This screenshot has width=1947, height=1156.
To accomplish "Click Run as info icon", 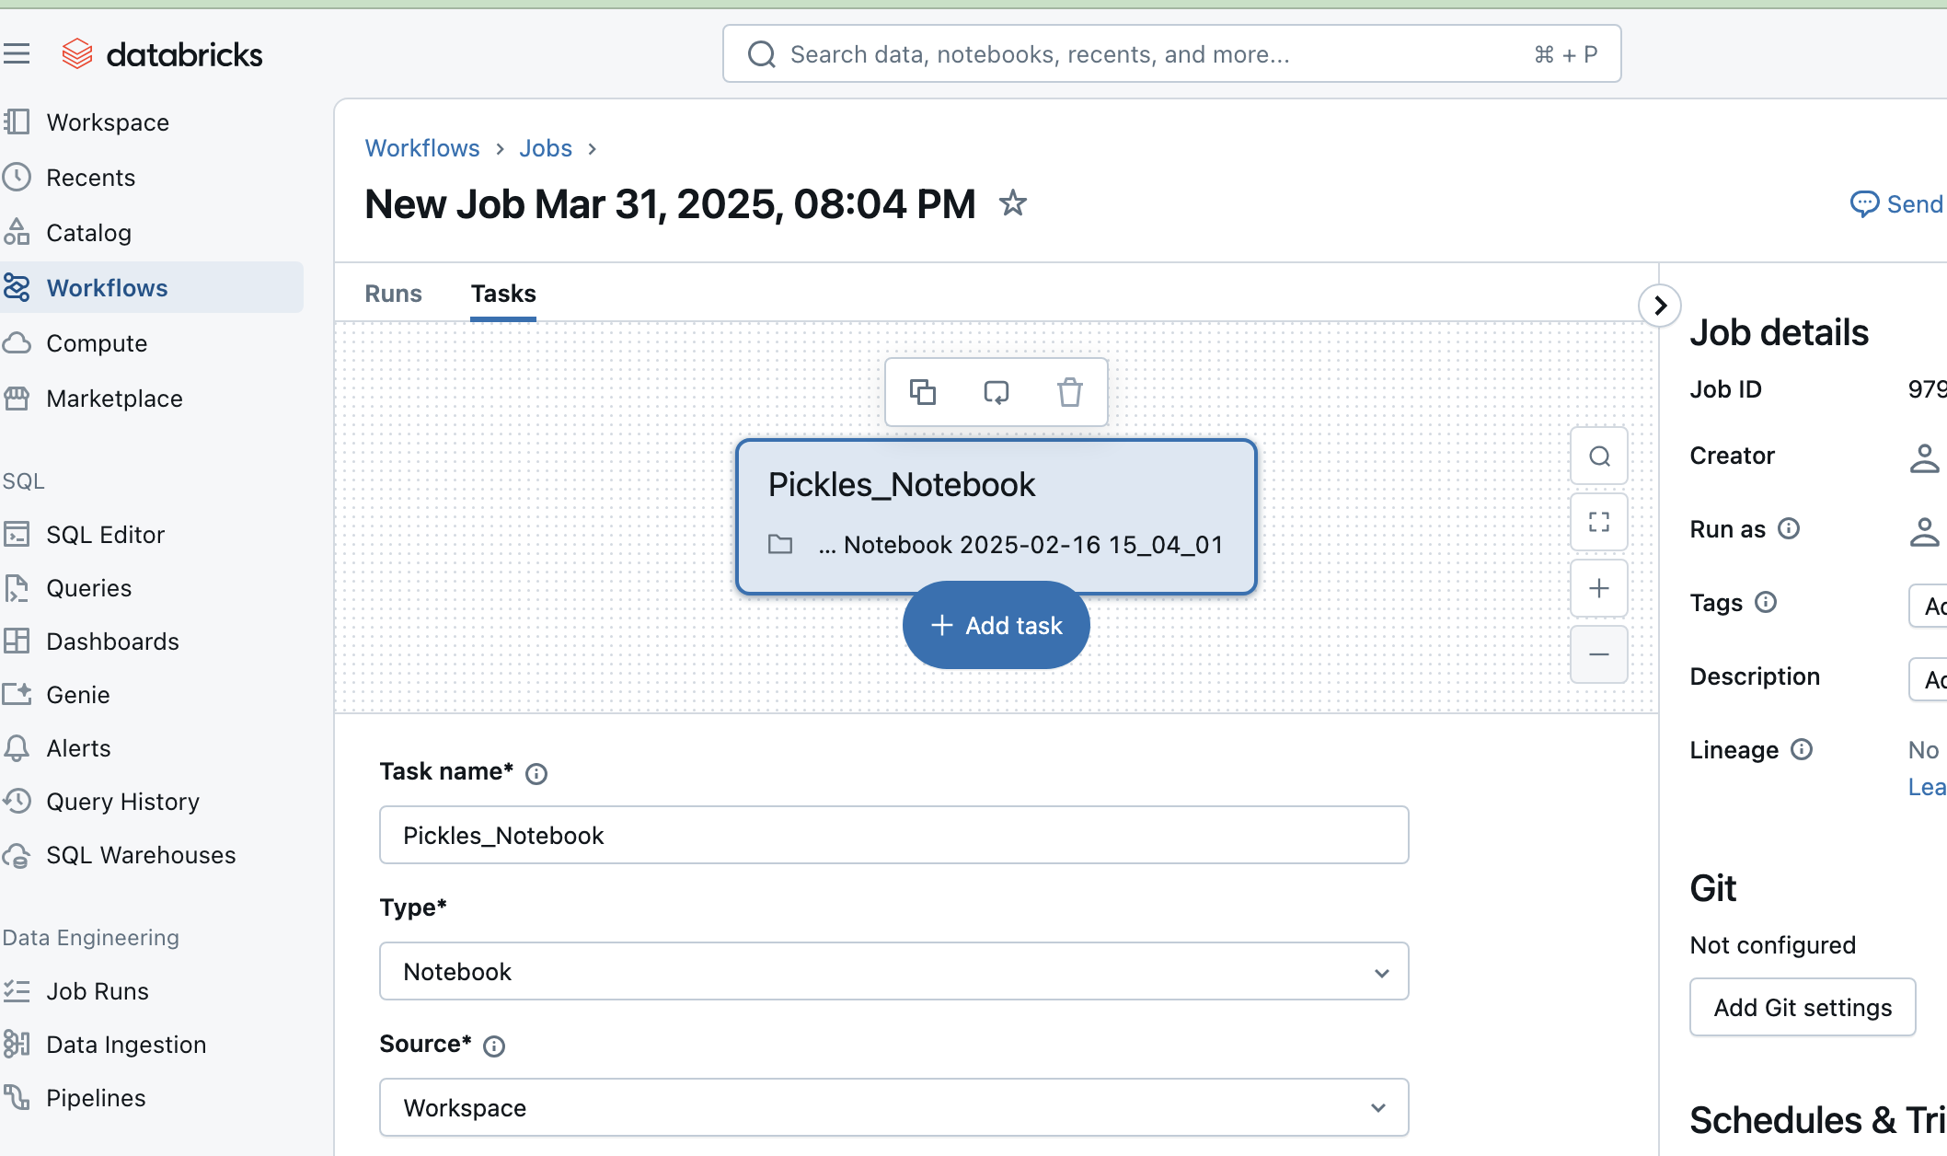I will click(x=1789, y=528).
